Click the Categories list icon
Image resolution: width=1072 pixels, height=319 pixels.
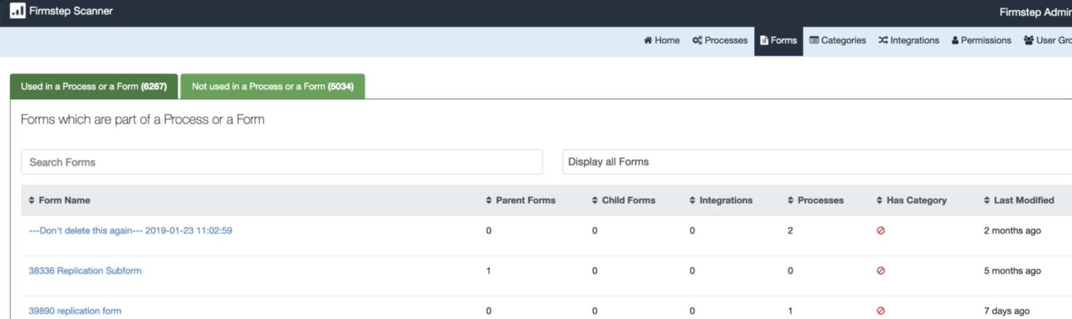coord(814,40)
